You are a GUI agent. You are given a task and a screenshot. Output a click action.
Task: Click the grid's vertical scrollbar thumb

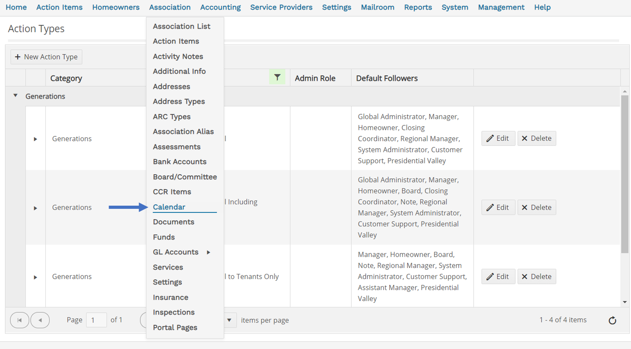(624, 173)
